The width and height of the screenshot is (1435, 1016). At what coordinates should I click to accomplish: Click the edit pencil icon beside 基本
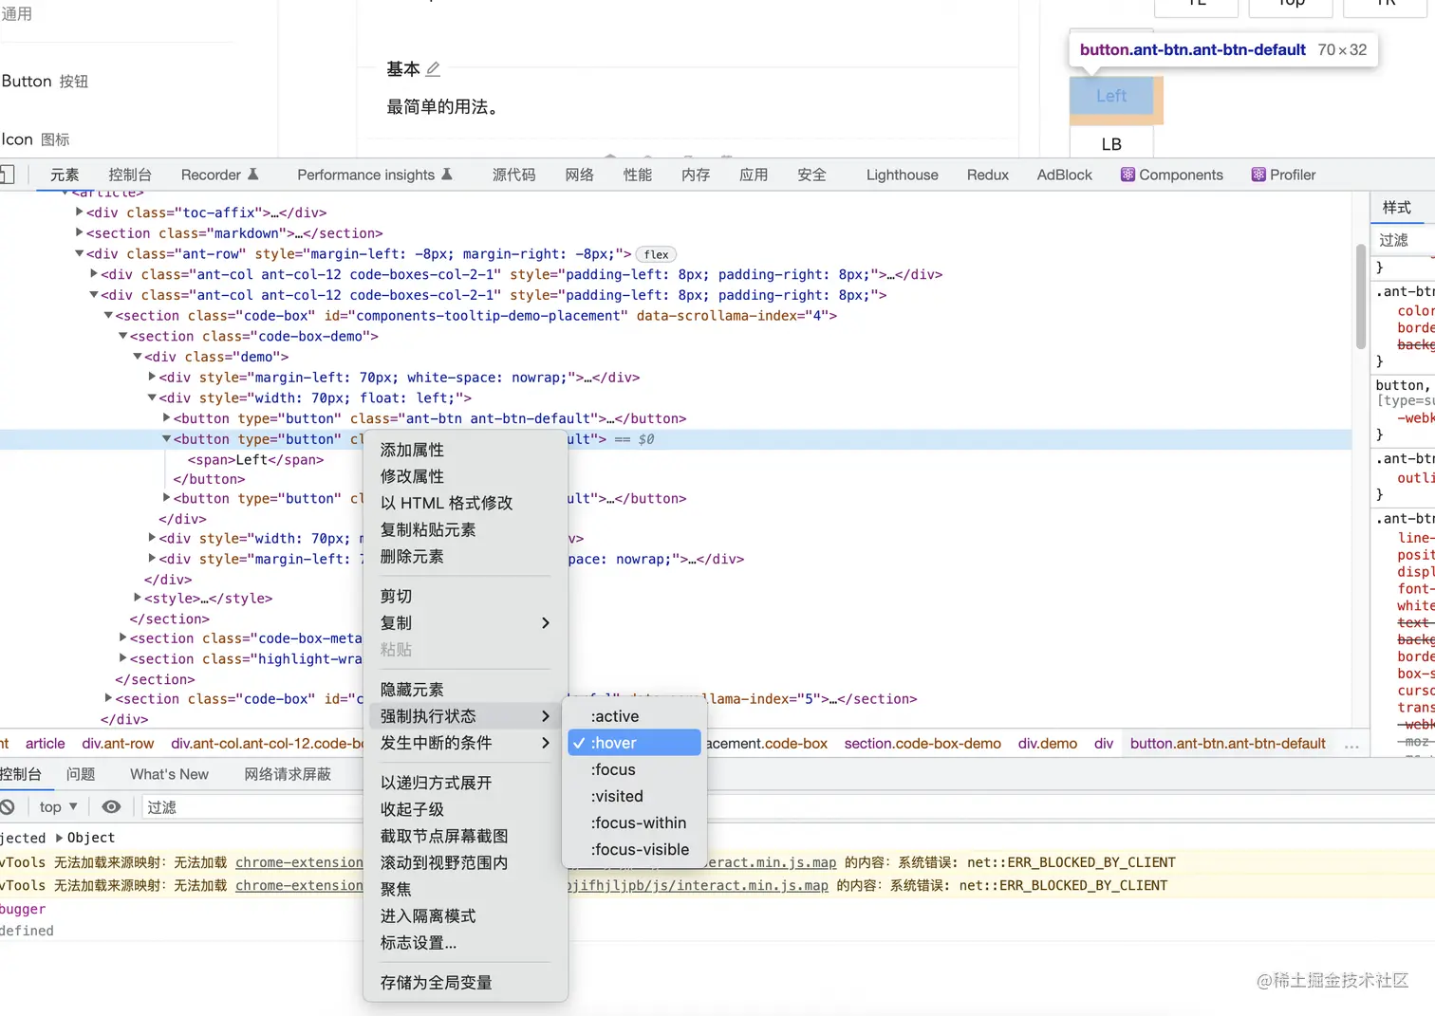(433, 68)
